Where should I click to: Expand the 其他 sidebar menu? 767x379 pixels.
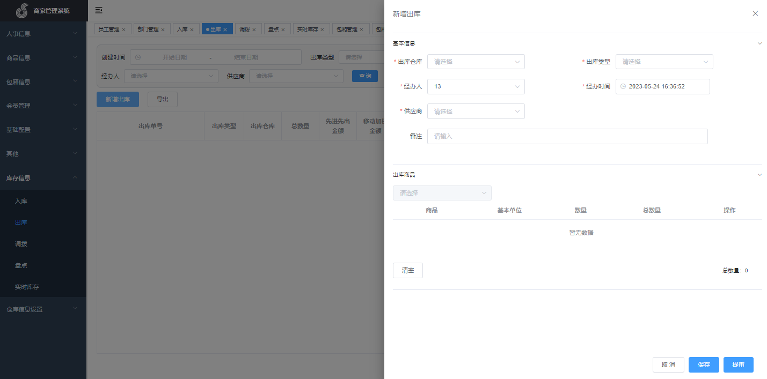(x=43, y=154)
